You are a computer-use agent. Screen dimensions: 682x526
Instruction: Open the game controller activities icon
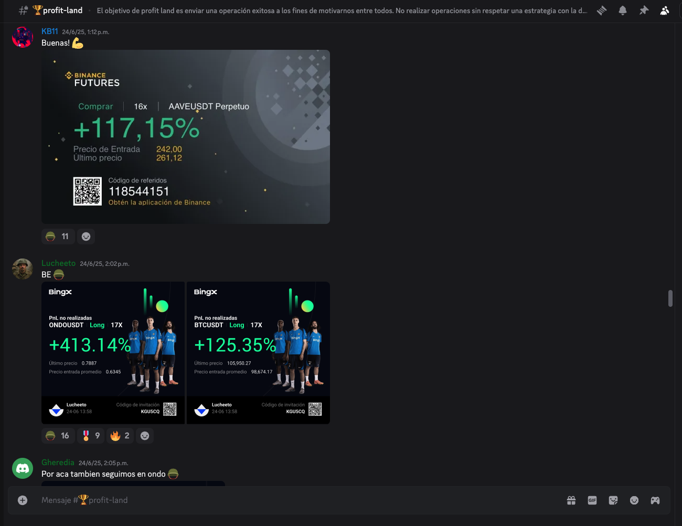coord(655,500)
